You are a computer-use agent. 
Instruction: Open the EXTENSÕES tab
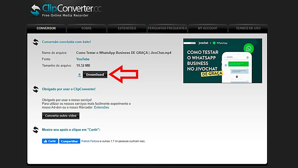click(127, 28)
